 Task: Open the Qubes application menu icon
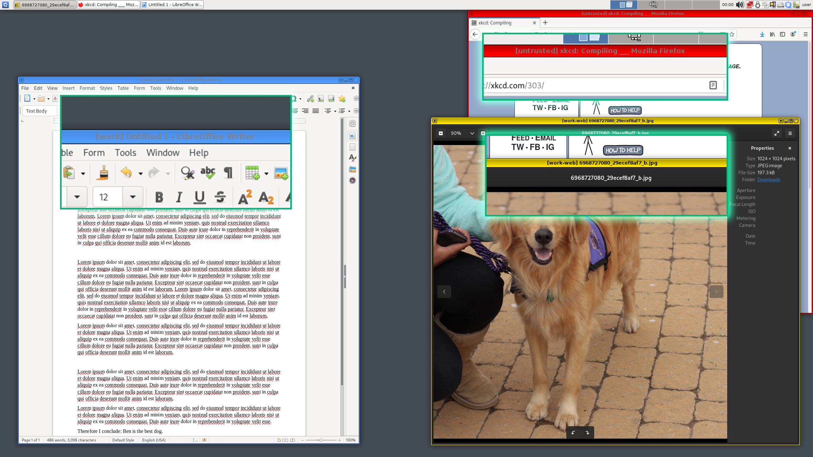pos(5,4)
